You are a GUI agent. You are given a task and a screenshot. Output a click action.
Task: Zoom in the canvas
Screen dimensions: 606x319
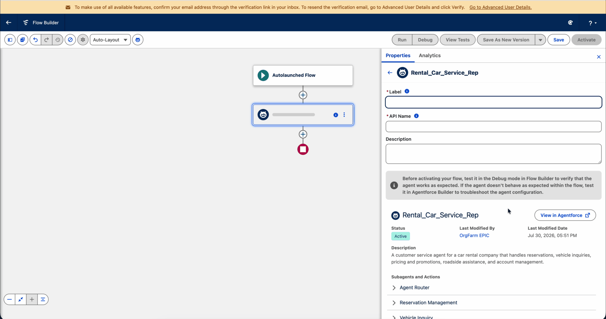pyautogui.click(x=32, y=299)
